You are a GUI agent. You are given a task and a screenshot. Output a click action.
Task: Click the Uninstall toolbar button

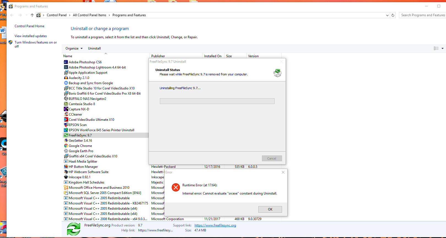[x=94, y=48]
